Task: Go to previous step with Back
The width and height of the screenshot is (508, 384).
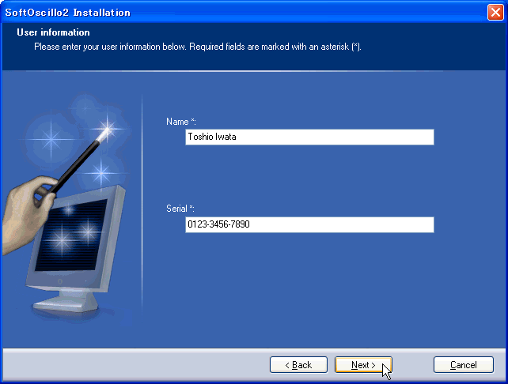Action: pyautogui.click(x=298, y=365)
